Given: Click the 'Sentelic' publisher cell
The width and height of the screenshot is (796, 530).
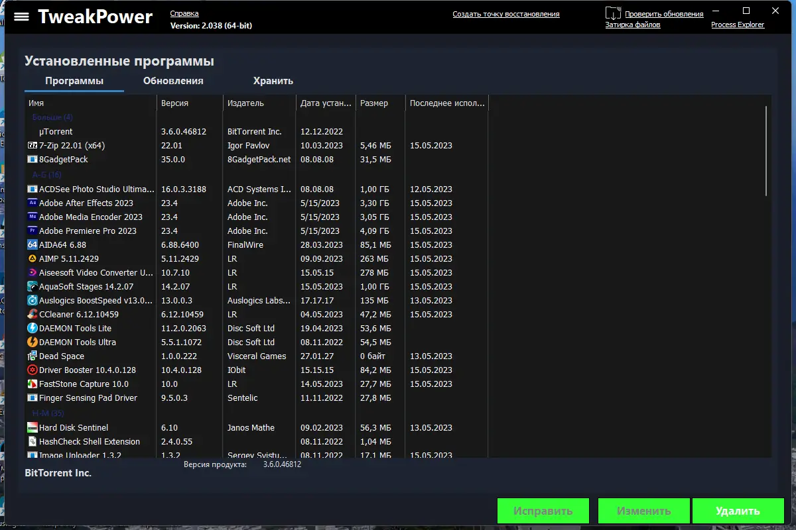Looking at the screenshot, I should pos(243,398).
